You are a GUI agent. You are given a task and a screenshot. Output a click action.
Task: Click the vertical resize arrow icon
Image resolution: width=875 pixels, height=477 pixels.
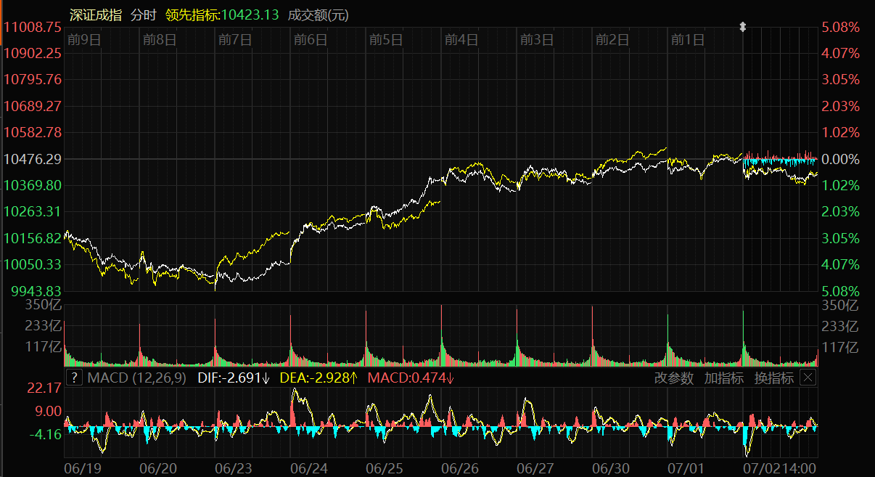742,28
